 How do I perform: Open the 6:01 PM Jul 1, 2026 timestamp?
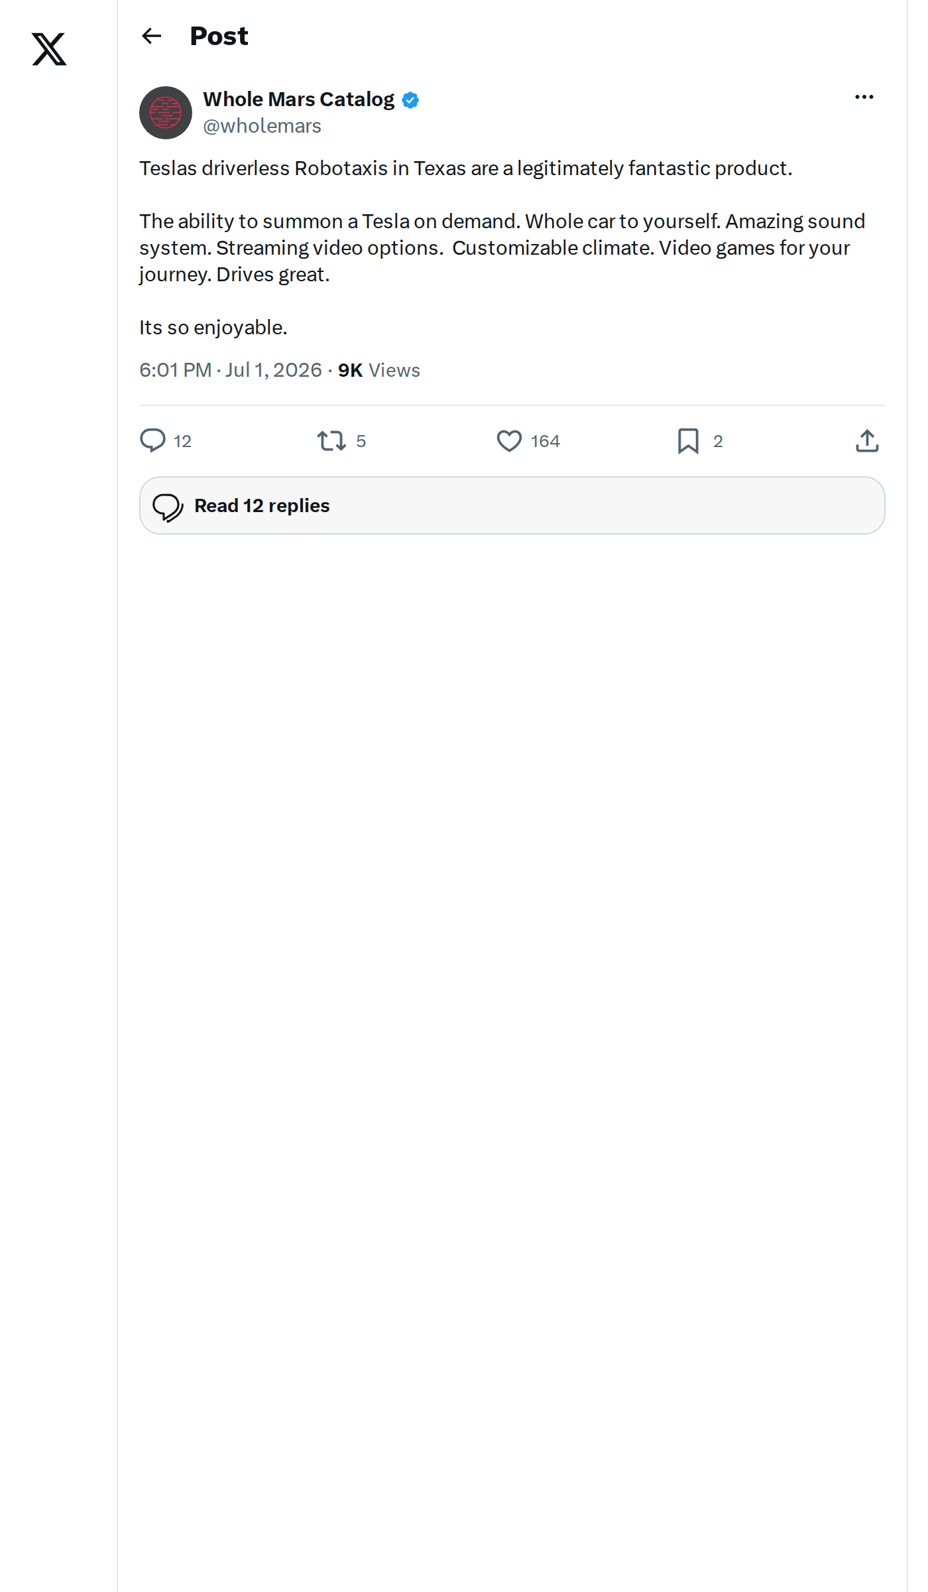(230, 370)
